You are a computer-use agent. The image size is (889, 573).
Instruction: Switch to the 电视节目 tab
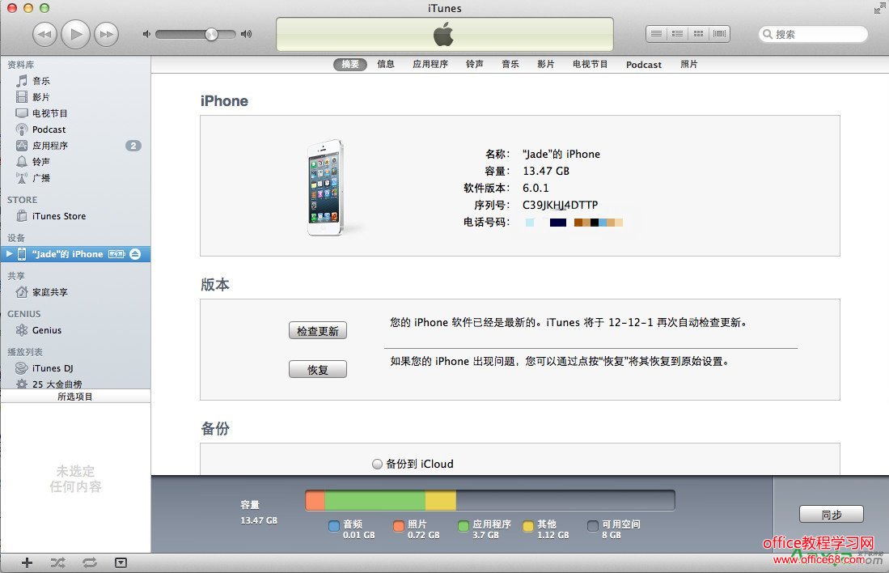(x=591, y=64)
